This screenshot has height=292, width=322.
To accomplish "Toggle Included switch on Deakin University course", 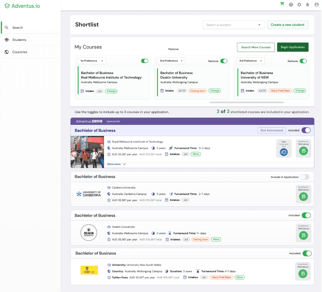I will coord(306,215).
